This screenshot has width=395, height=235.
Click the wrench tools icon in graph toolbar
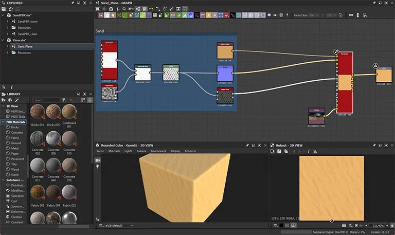click(172, 9)
